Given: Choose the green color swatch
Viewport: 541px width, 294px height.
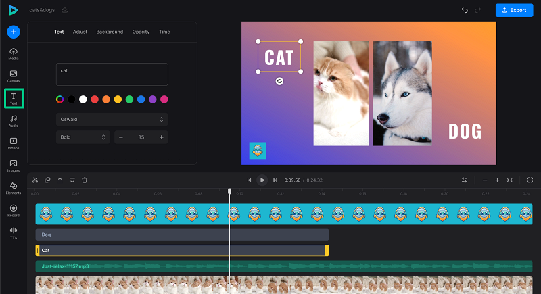Looking at the screenshot, I should tap(129, 99).
